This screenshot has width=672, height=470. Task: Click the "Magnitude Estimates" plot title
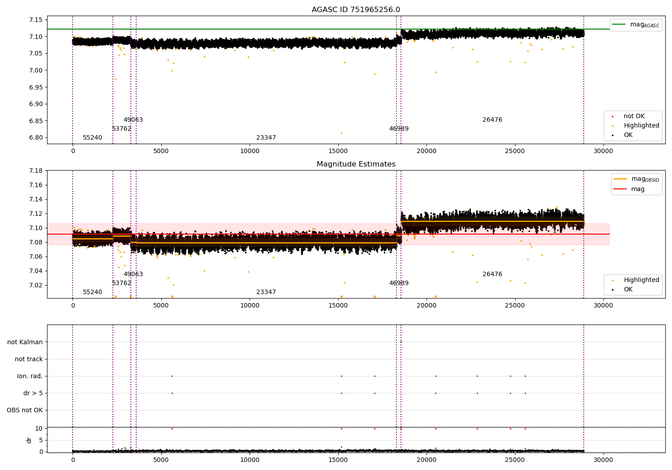coord(356,164)
